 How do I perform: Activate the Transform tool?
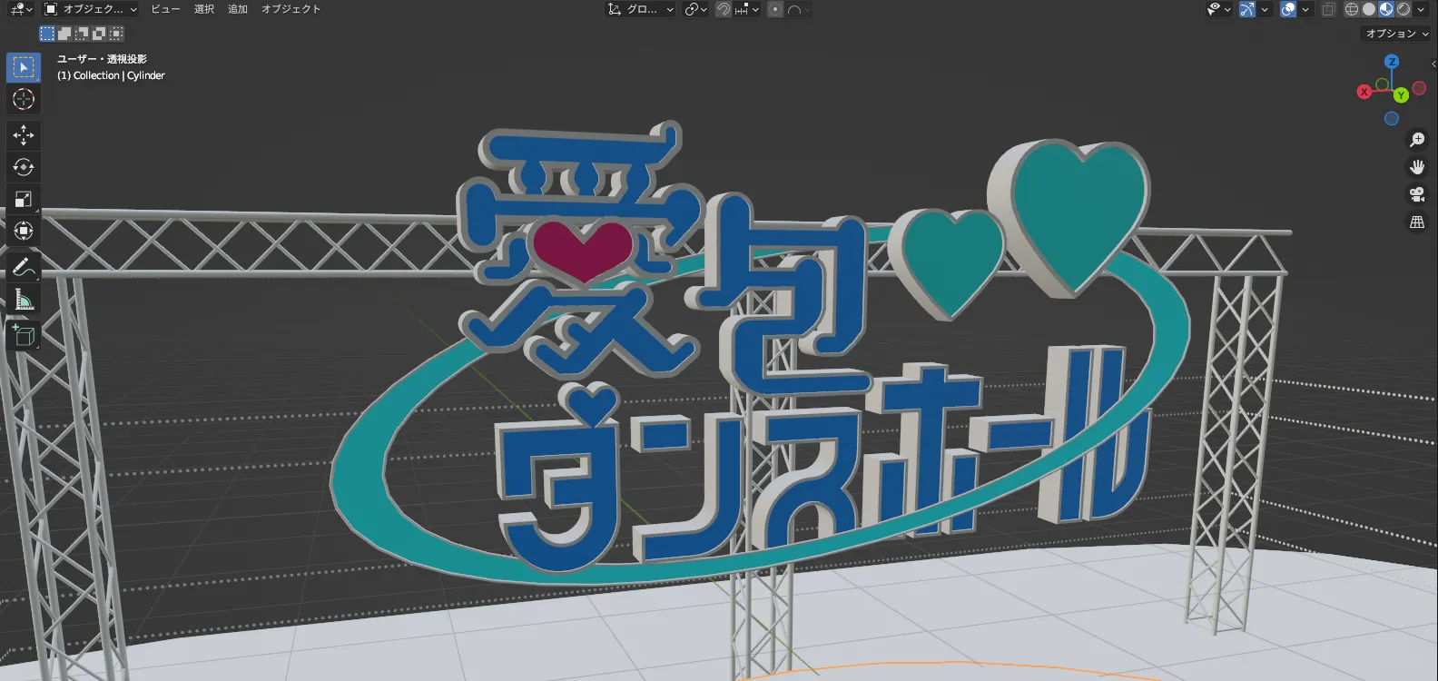coord(24,231)
